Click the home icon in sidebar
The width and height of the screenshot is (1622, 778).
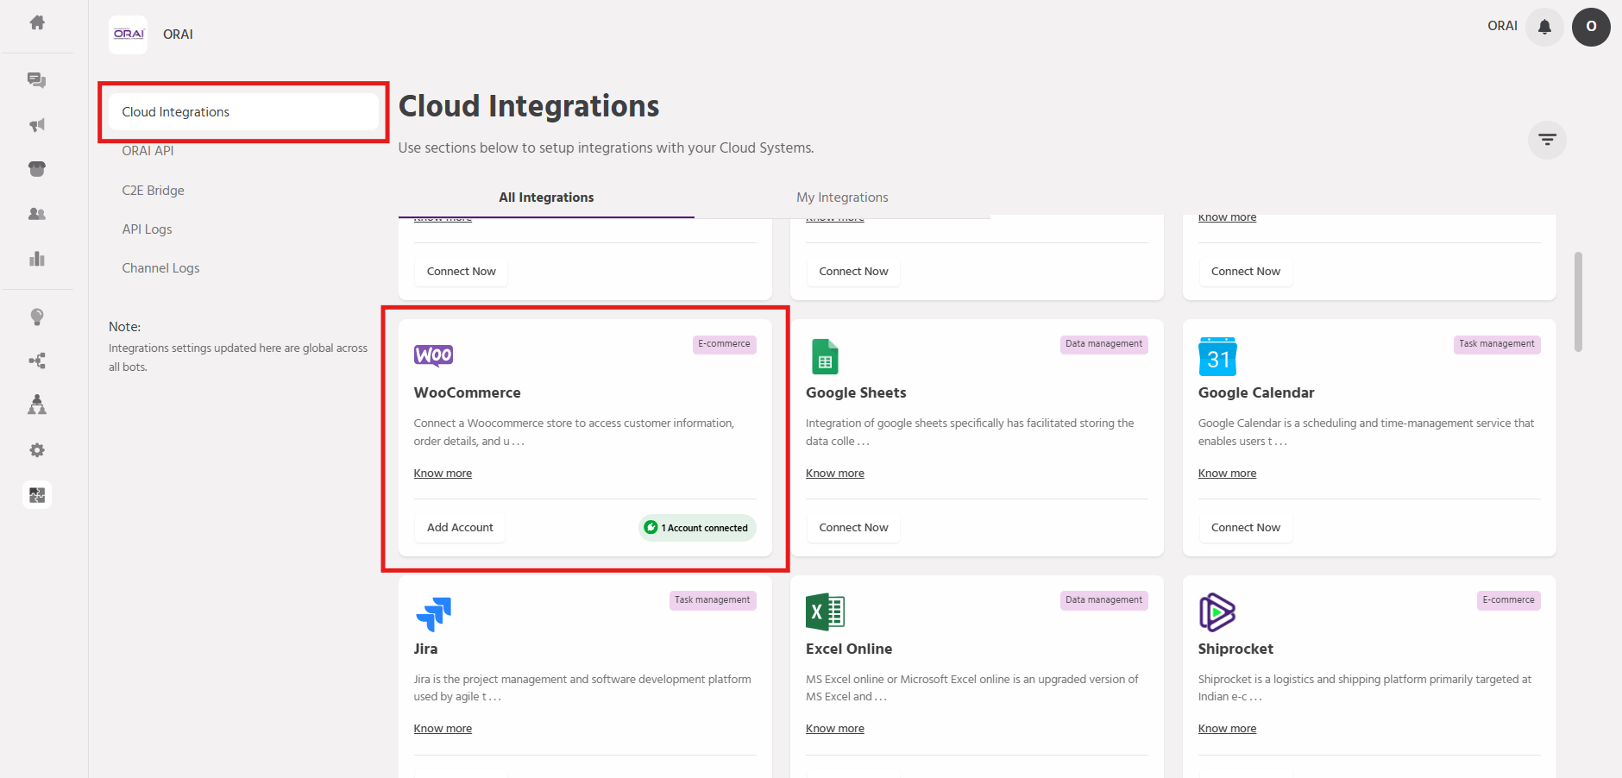37,23
